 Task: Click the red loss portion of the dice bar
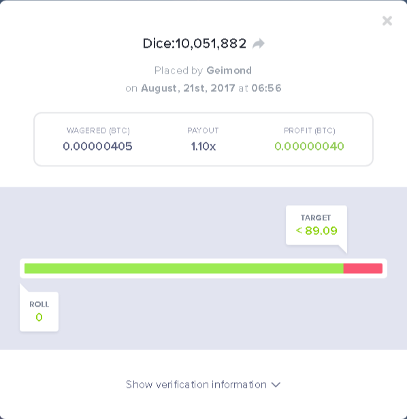(x=363, y=268)
